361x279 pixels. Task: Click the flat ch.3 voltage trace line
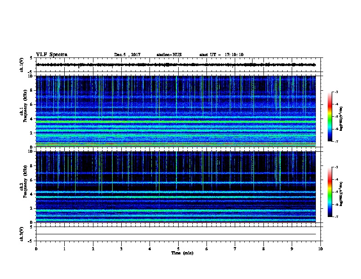[176, 234]
